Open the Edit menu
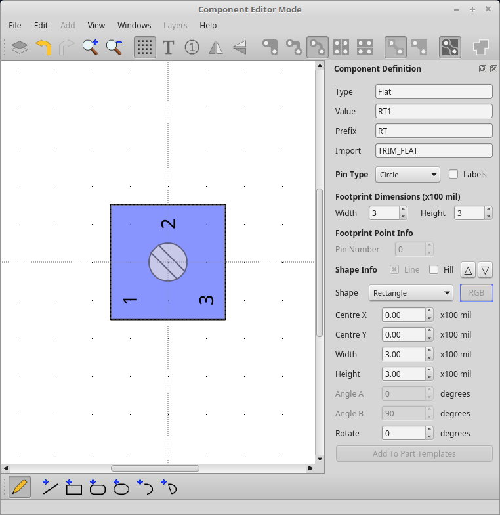The image size is (500, 515). coord(41,25)
